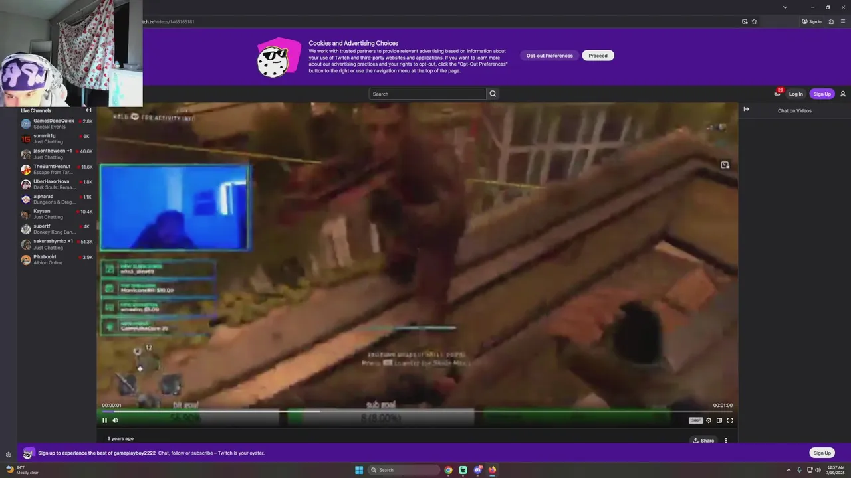Open the more options menu beside Share
The height and width of the screenshot is (478, 851).
point(726,441)
